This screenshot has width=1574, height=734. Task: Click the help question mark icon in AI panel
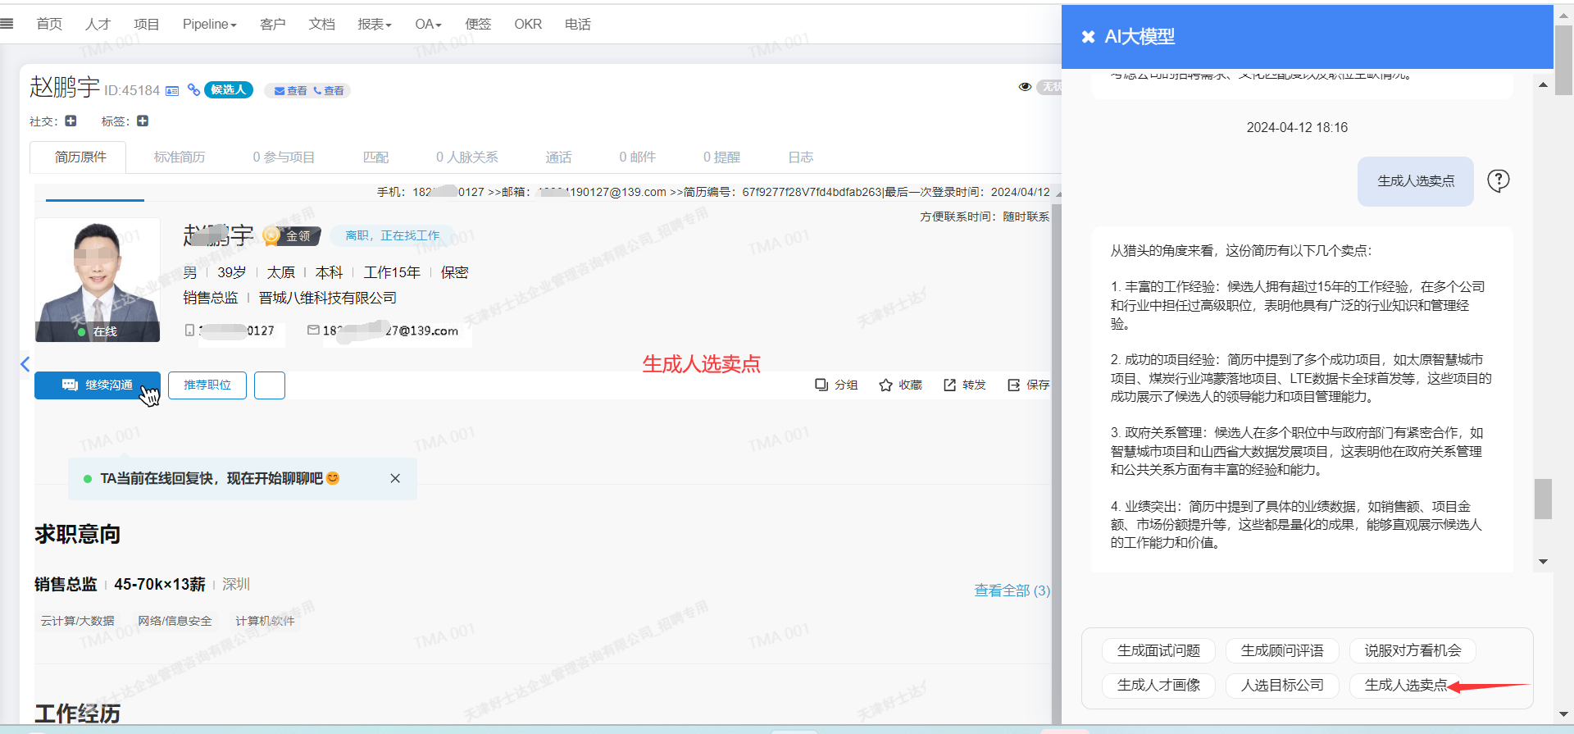[x=1498, y=180]
